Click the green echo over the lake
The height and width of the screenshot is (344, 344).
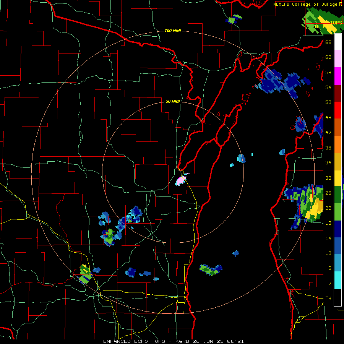point(211,270)
